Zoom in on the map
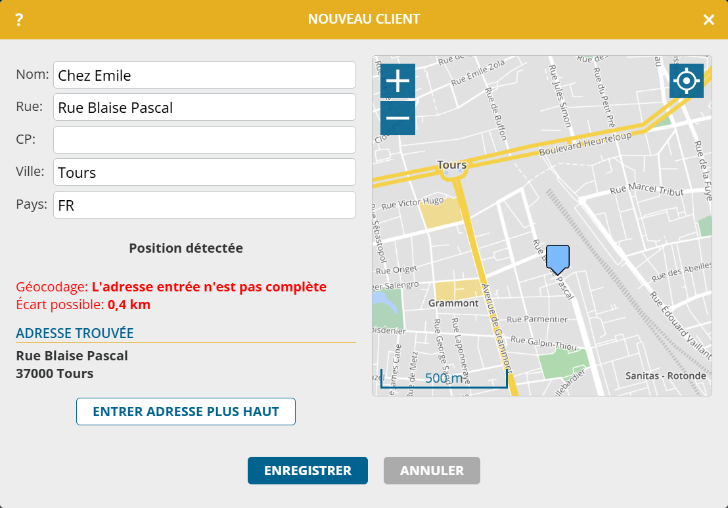The height and width of the screenshot is (508, 728). point(398,81)
